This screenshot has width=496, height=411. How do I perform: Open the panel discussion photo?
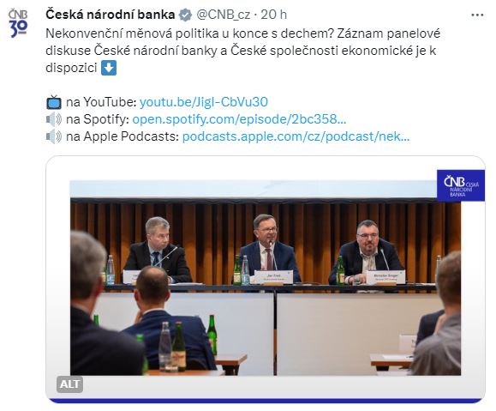point(266,278)
